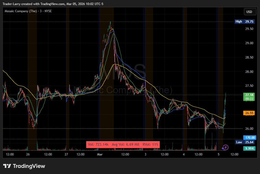Click the 29.00 price axis label

coord(249,43)
